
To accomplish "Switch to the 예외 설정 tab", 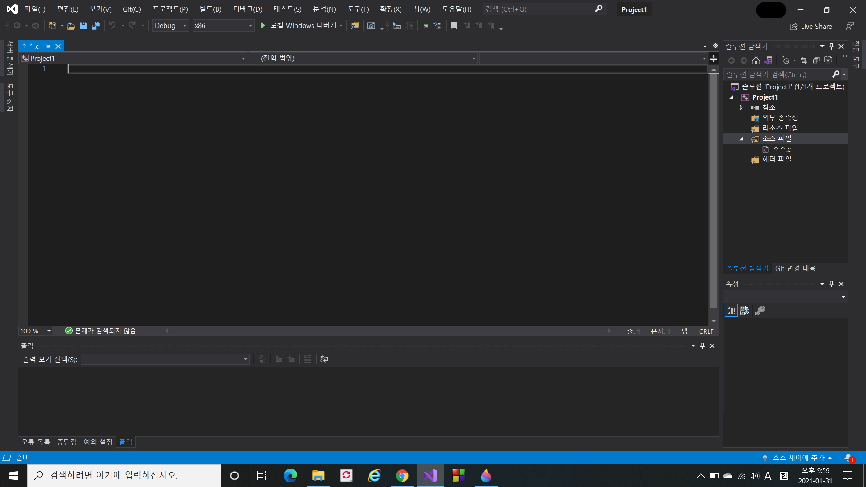I will pyautogui.click(x=98, y=442).
